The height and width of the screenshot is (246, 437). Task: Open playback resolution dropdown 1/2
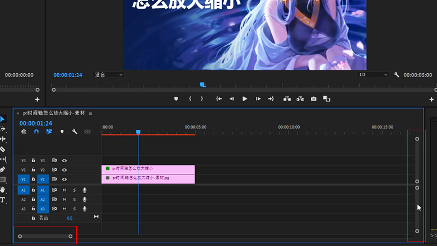(x=373, y=74)
